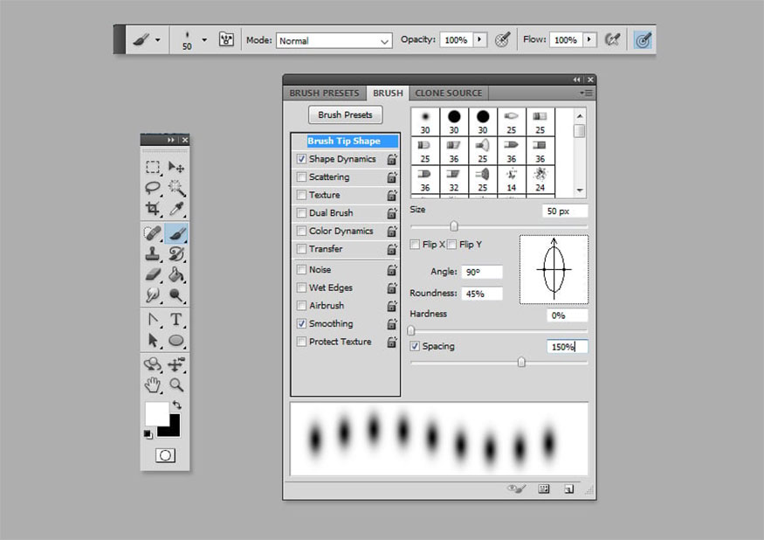Screen dimensions: 764x540
Task: Choose the Type tool
Action: 176,319
